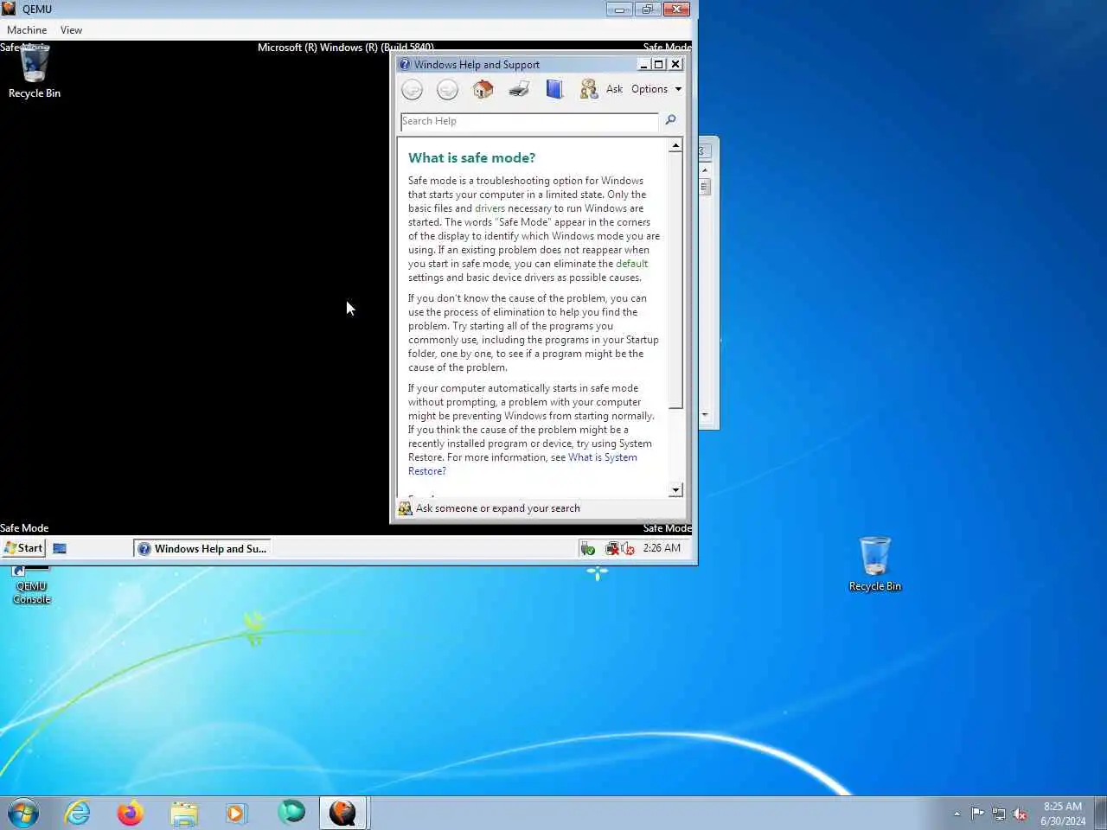Open Browse Help via the blue book icon
The height and width of the screenshot is (830, 1107).
[x=554, y=88]
